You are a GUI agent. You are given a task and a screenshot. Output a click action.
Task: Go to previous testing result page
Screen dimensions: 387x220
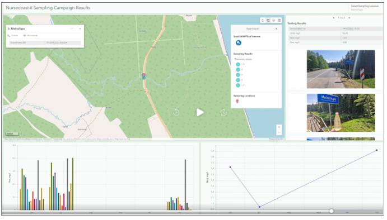pyautogui.click(x=334, y=18)
